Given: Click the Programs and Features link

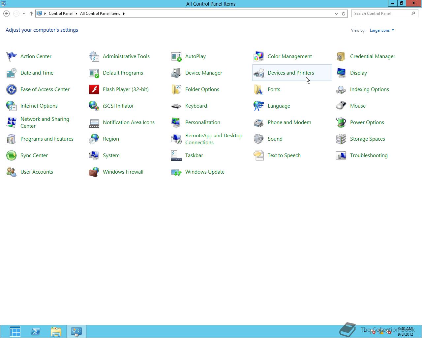Looking at the screenshot, I should tap(47, 139).
